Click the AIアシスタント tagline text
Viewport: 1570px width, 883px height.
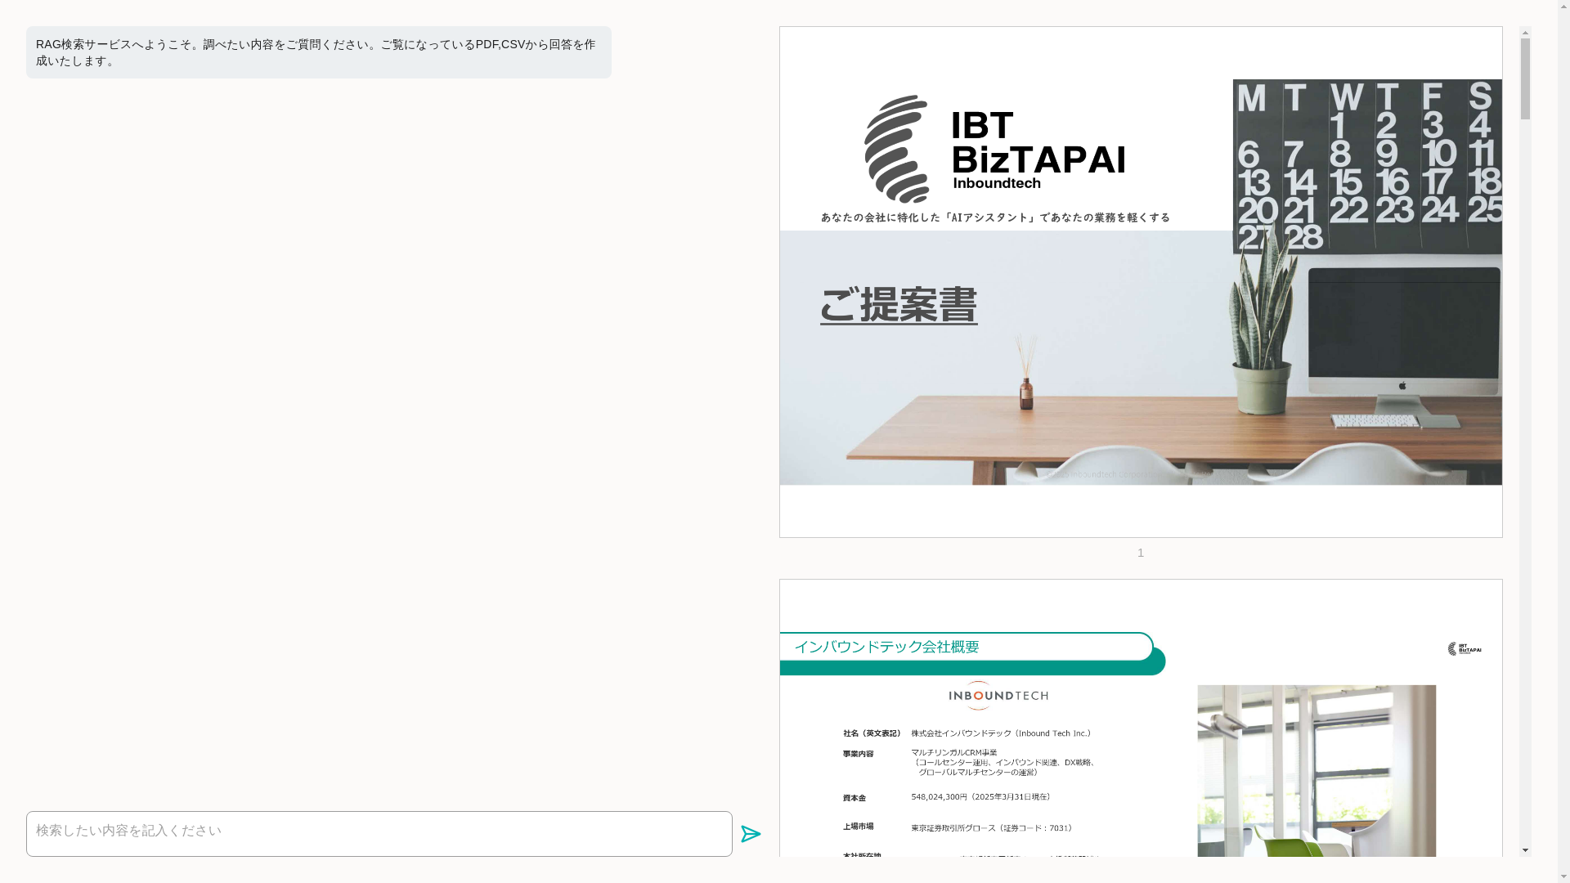995,217
